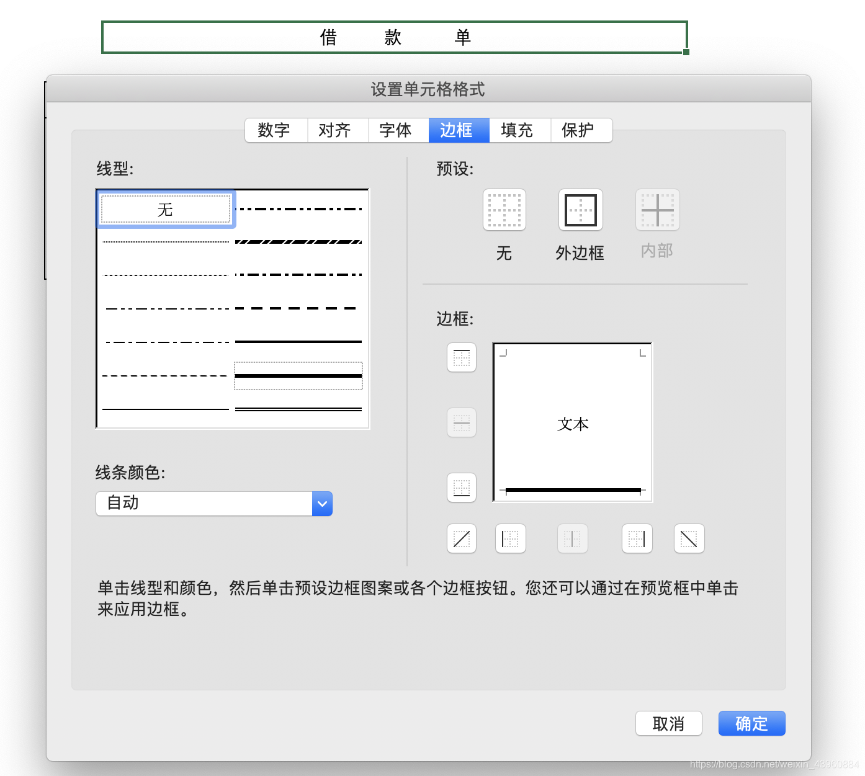Click the 外边框 label text
This screenshot has height=776, width=865.
click(580, 253)
